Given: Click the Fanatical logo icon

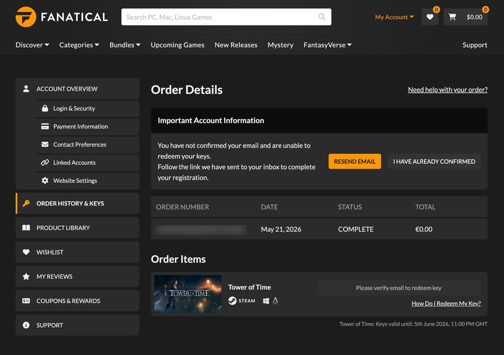Looking at the screenshot, I should coord(26,17).
